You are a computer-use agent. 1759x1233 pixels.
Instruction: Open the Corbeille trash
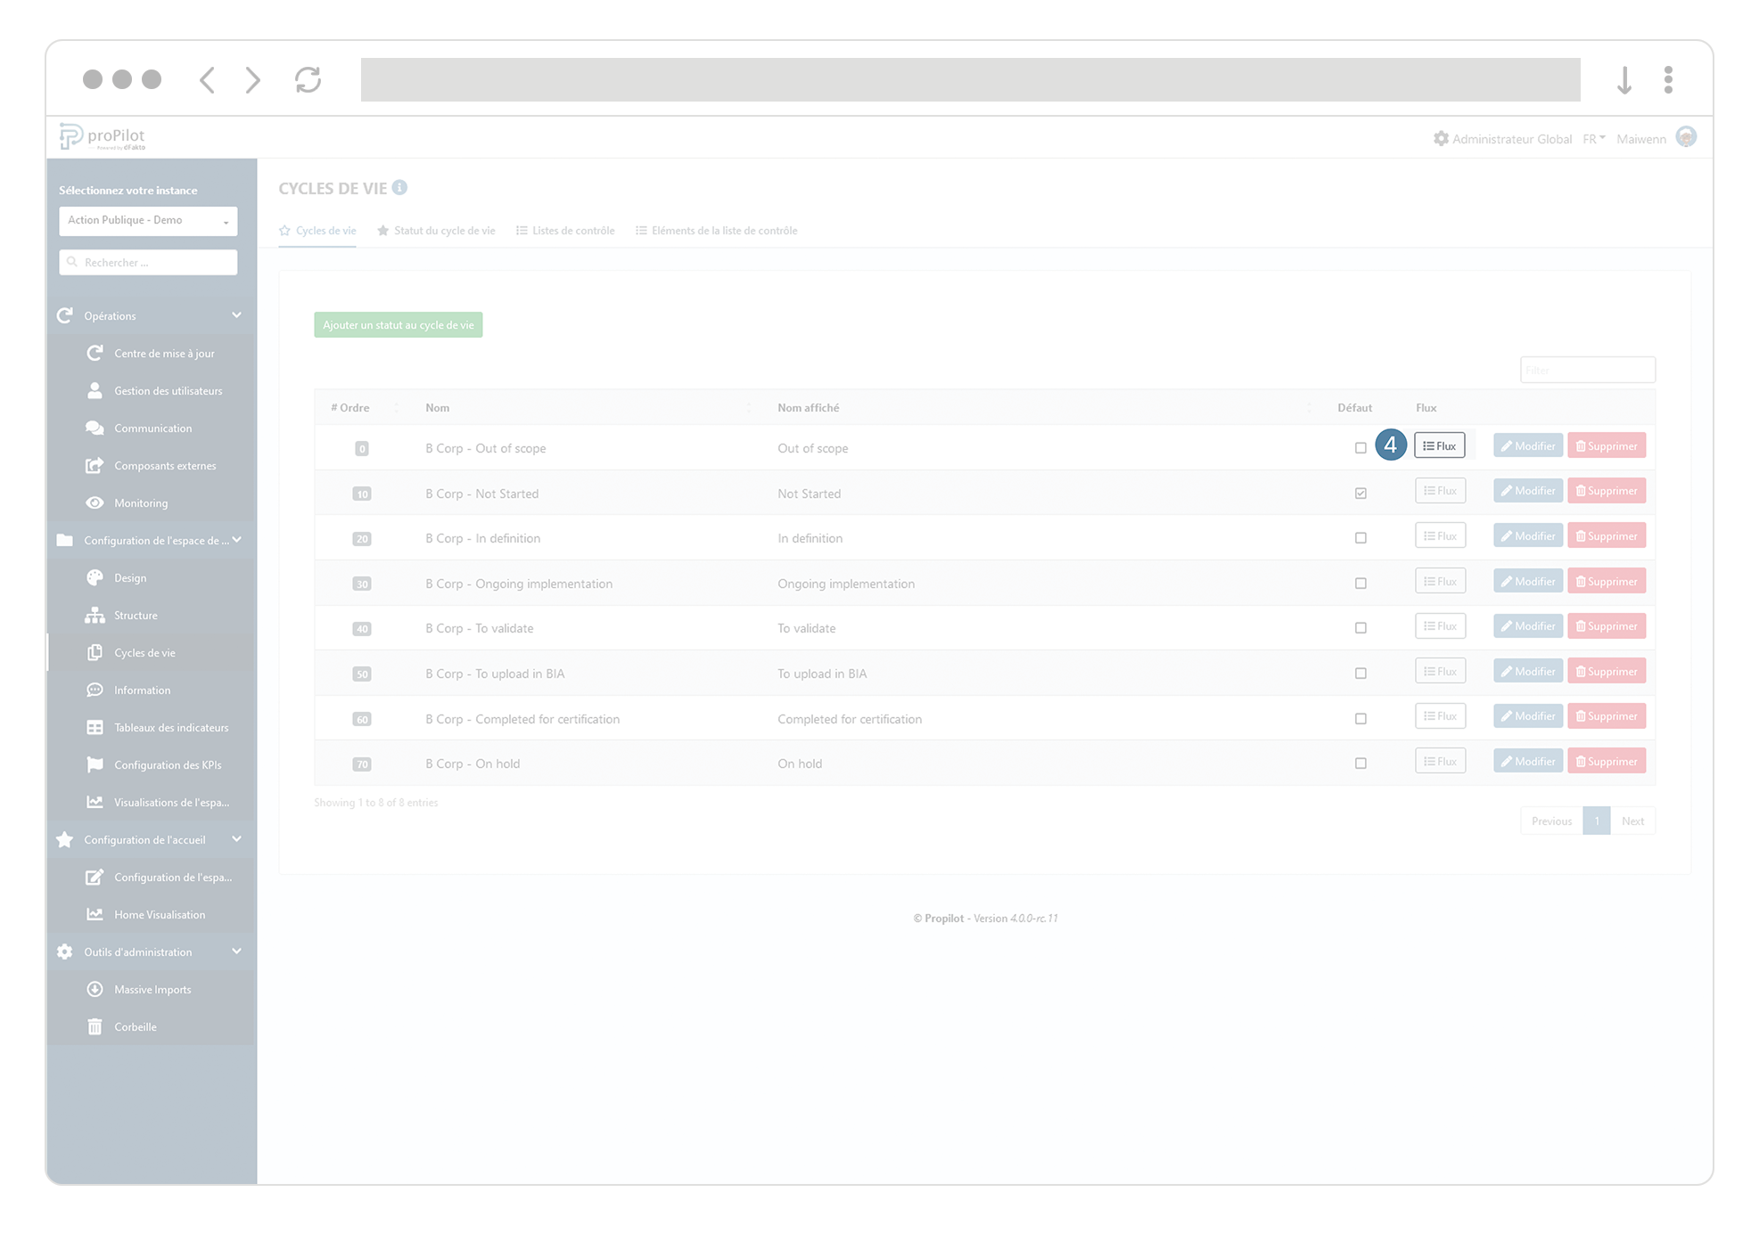coord(136,1026)
